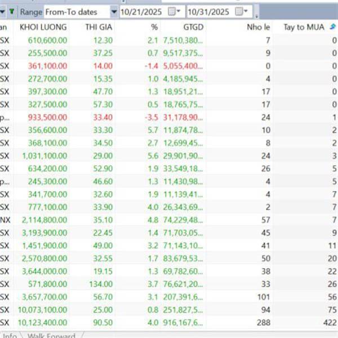Select red price cell 14.00

[103, 66]
